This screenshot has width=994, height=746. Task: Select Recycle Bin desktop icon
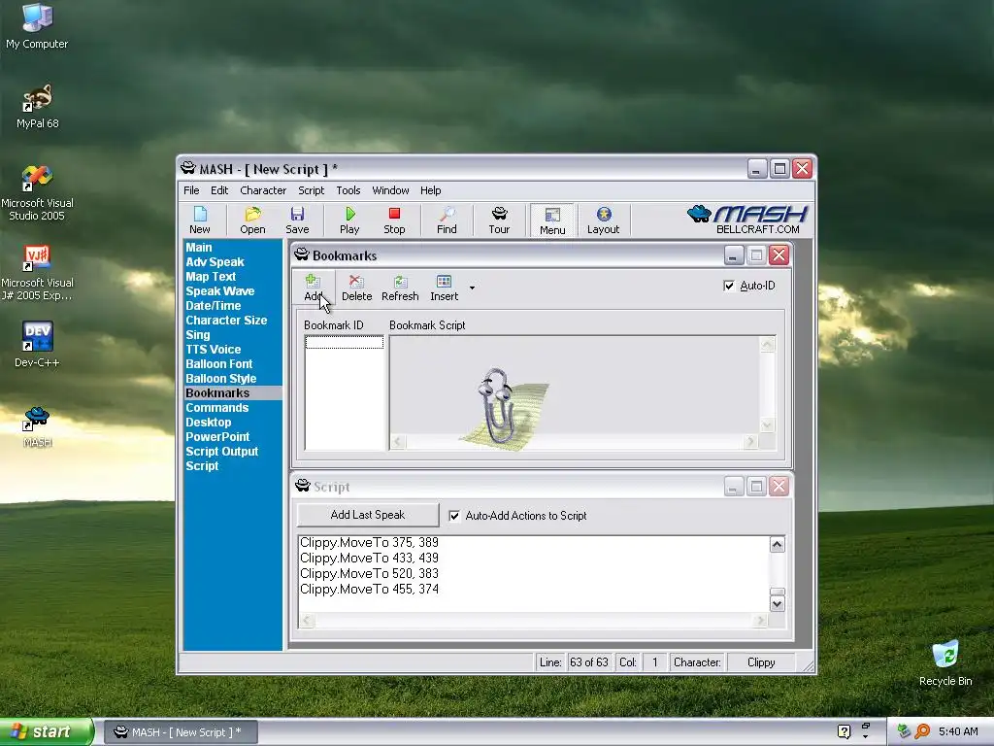(x=945, y=662)
